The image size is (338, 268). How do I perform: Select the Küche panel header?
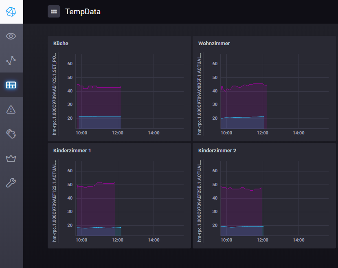tap(61, 44)
